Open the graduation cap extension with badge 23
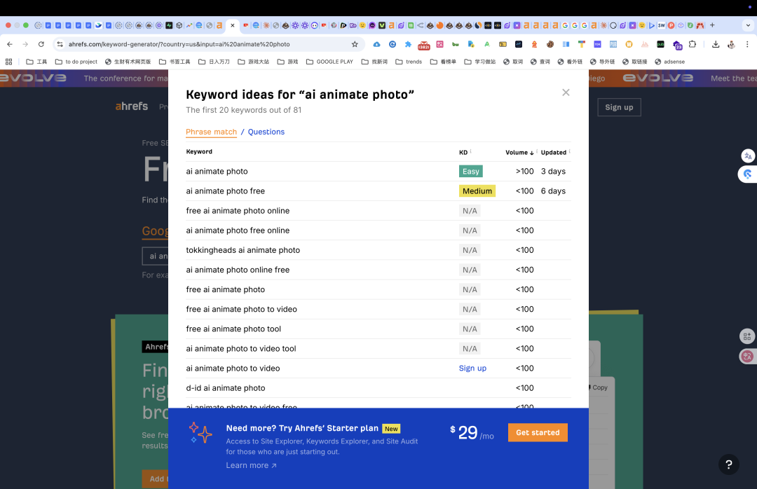757x489 pixels. tap(677, 45)
